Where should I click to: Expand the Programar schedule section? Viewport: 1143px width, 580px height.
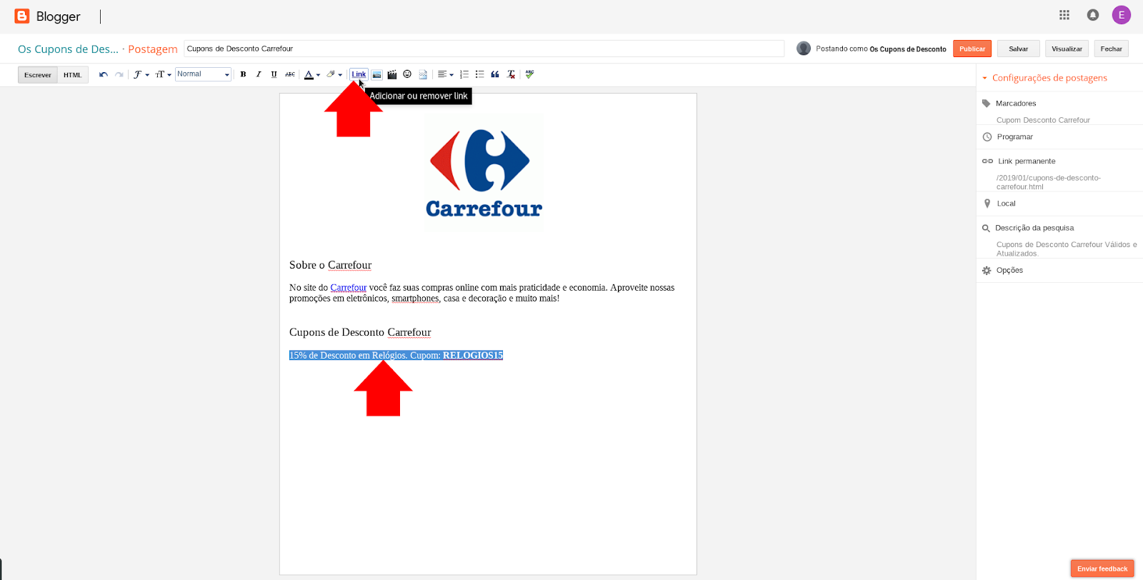click(1014, 137)
